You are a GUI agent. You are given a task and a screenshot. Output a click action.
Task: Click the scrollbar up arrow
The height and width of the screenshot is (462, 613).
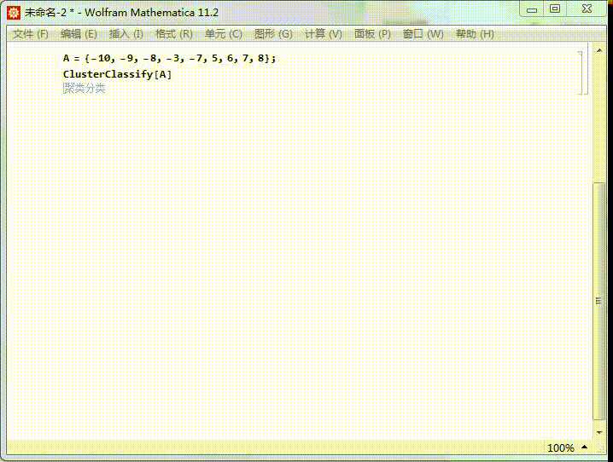(599, 50)
